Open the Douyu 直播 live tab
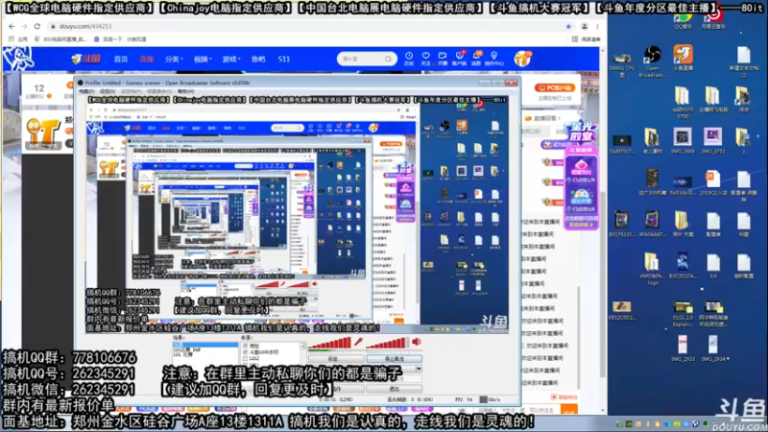 (x=147, y=59)
